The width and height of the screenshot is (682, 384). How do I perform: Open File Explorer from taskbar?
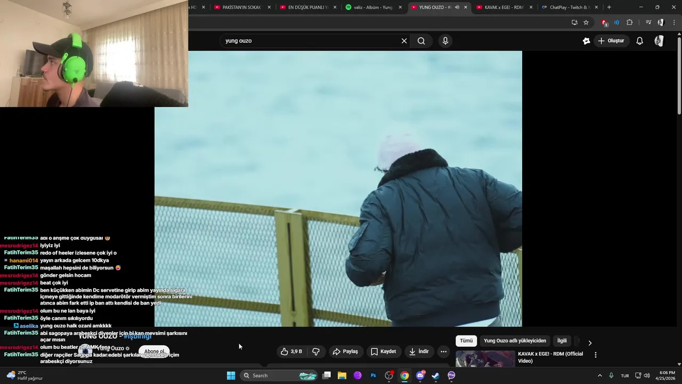(342, 375)
